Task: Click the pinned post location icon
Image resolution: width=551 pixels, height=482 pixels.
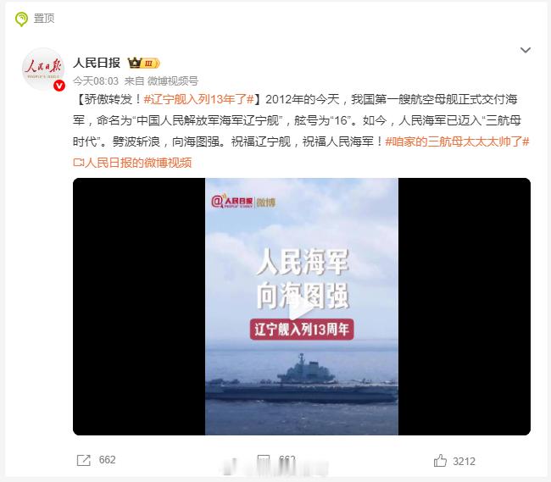Action: [x=21, y=19]
